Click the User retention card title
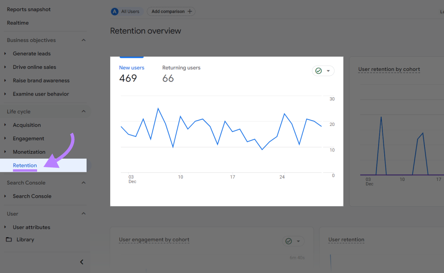 [346, 240]
